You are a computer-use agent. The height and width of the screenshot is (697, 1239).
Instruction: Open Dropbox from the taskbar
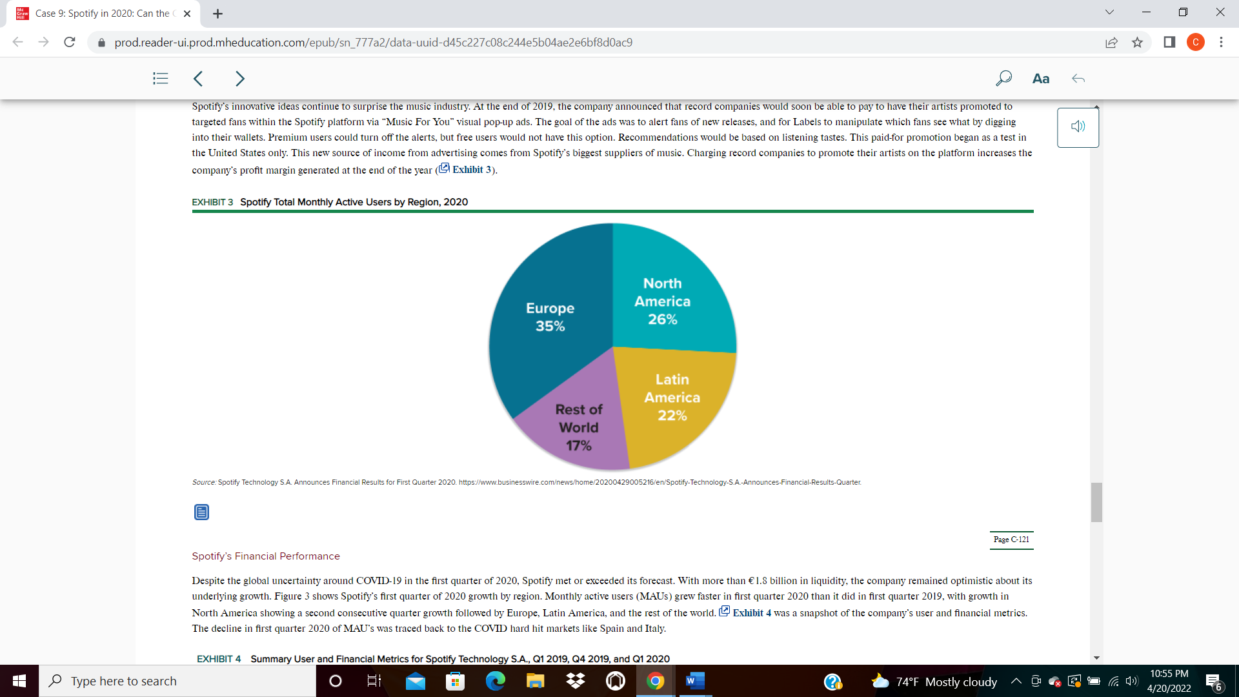(x=576, y=681)
